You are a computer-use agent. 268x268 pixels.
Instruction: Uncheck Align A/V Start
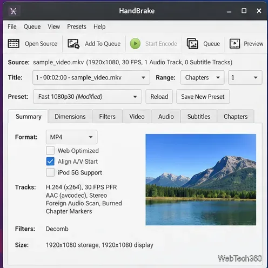pyautogui.click(x=50, y=162)
